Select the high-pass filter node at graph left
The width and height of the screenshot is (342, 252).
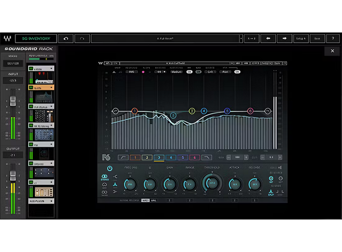tap(115, 111)
